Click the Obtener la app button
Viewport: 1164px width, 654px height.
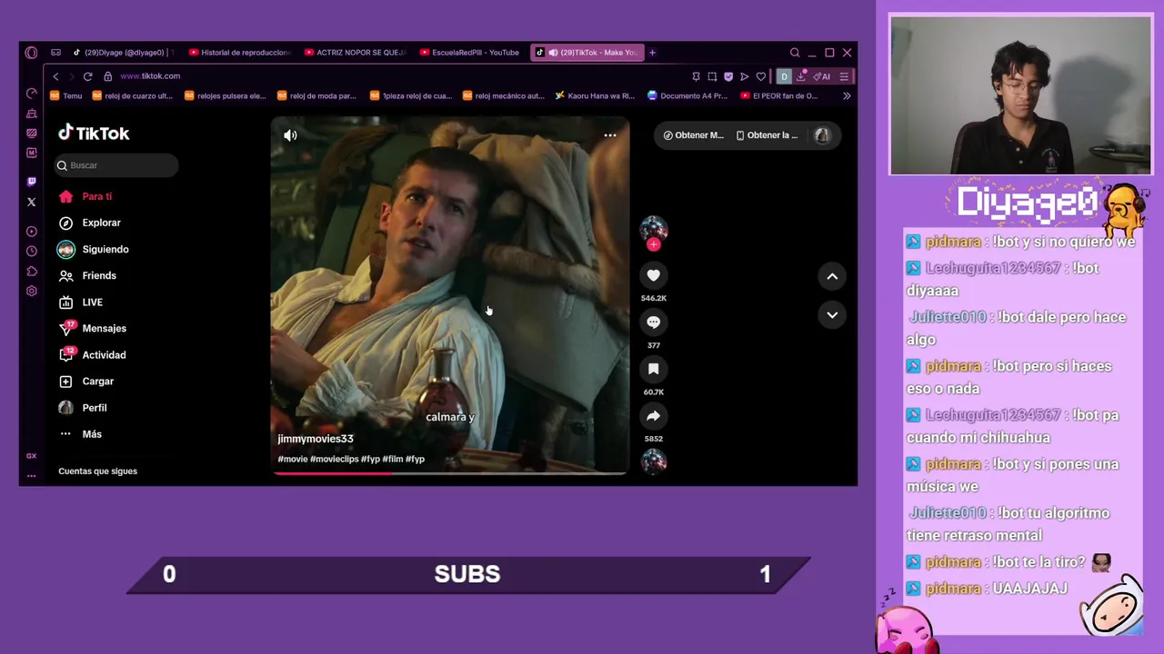(x=767, y=135)
